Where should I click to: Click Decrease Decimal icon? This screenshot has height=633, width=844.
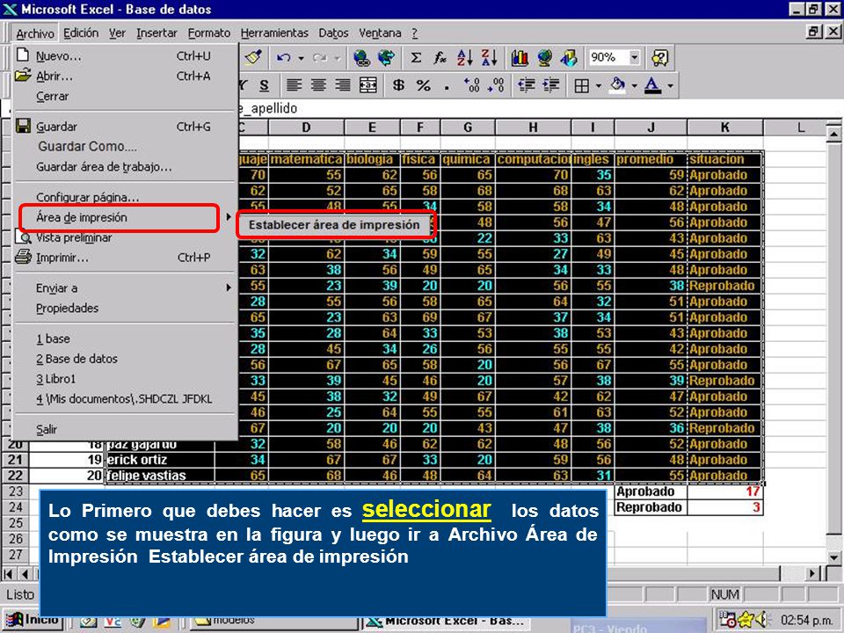pos(496,85)
